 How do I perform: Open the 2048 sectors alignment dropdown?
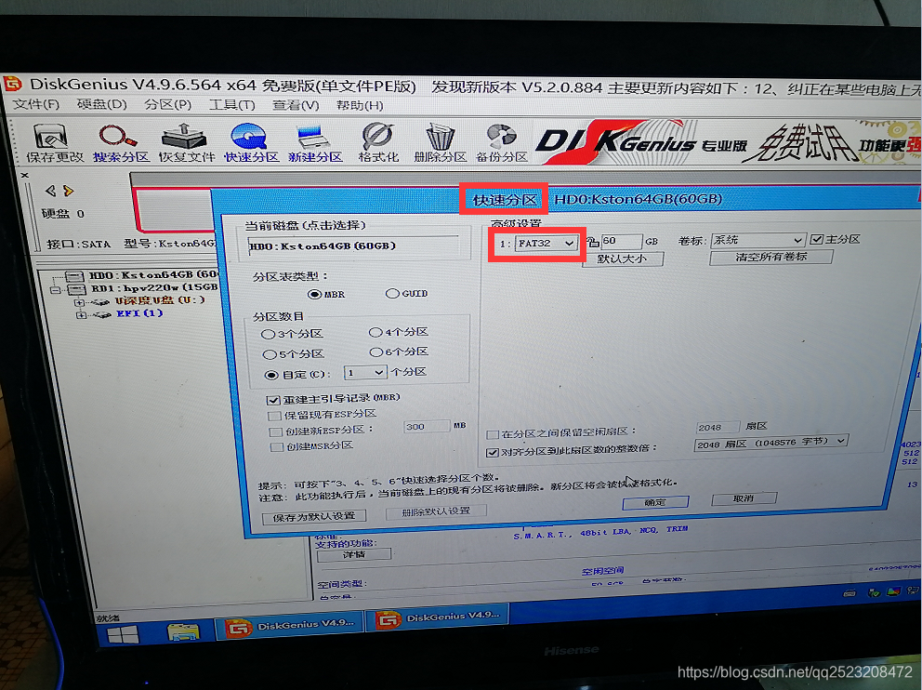point(771,443)
